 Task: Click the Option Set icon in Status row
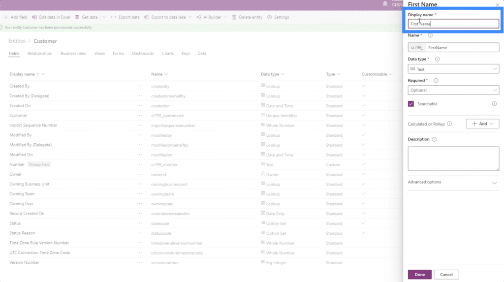(263, 222)
